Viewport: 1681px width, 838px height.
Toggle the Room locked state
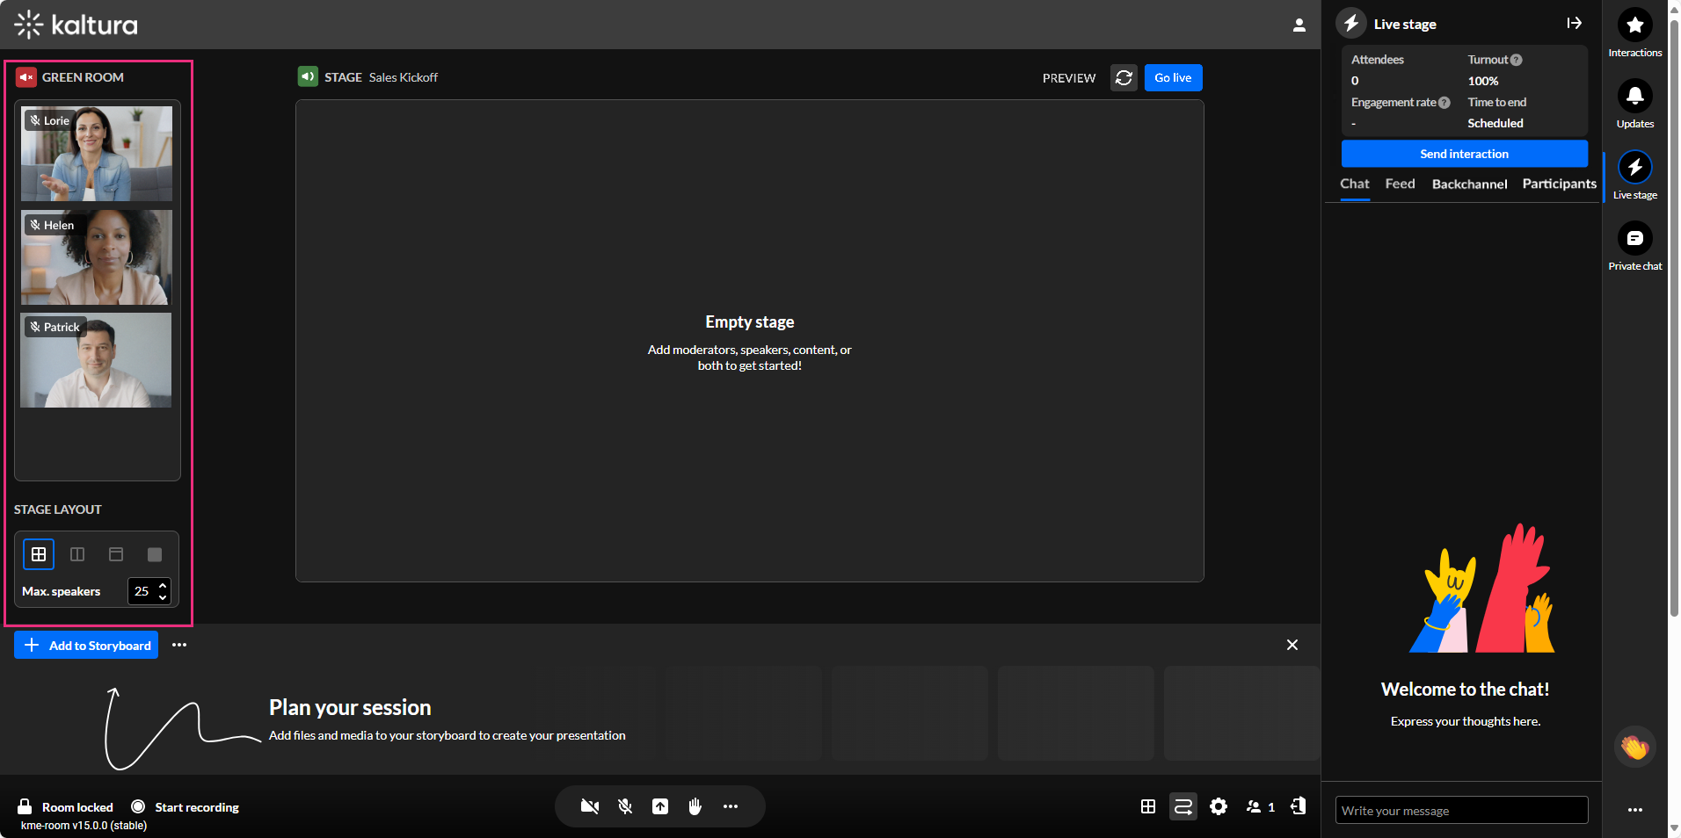pyautogui.click(x=66, y=807)
